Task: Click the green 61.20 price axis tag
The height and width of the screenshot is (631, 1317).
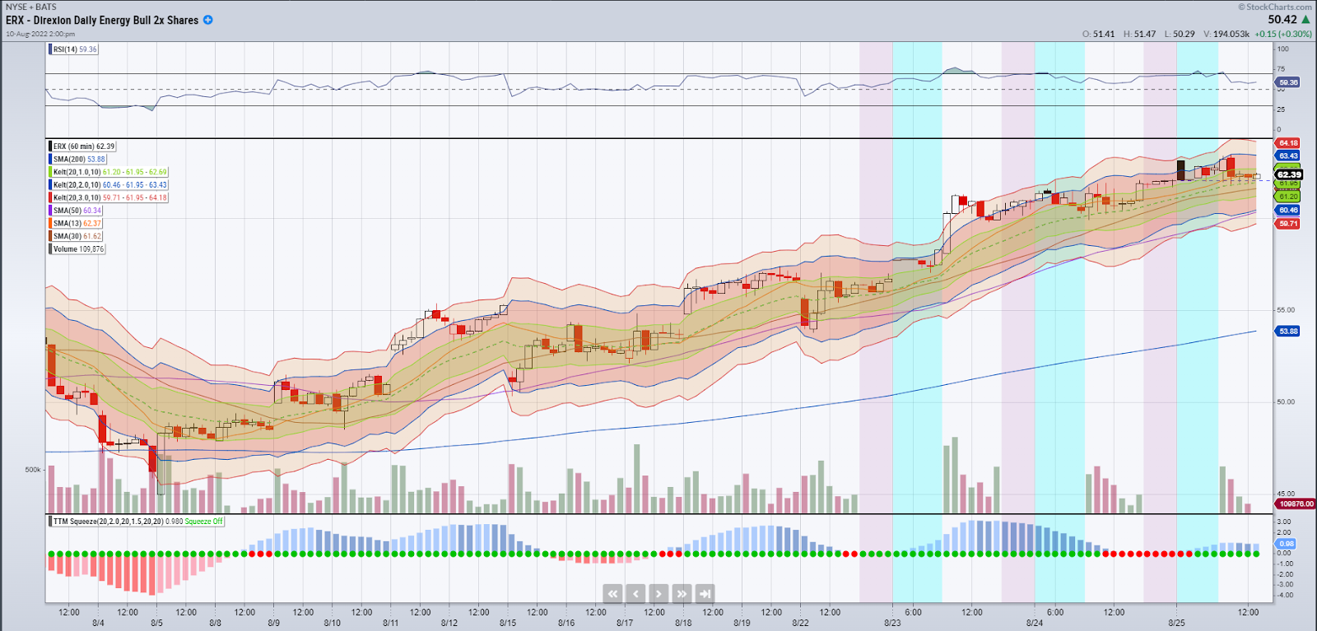Action: click(1288, 197)
